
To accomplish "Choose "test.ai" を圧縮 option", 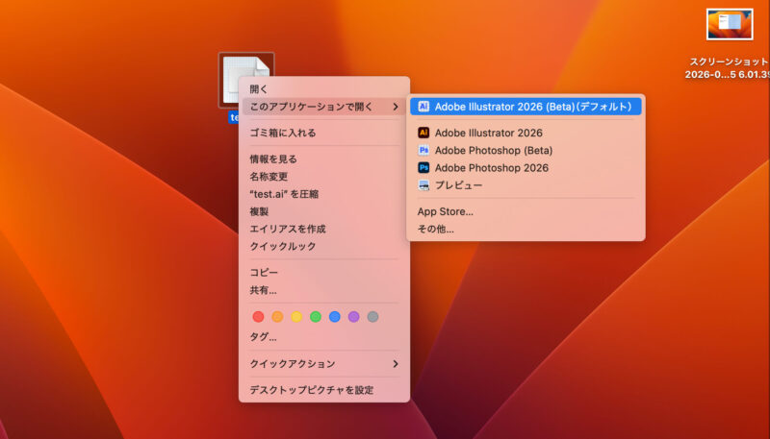I will (x=324, y=194).
